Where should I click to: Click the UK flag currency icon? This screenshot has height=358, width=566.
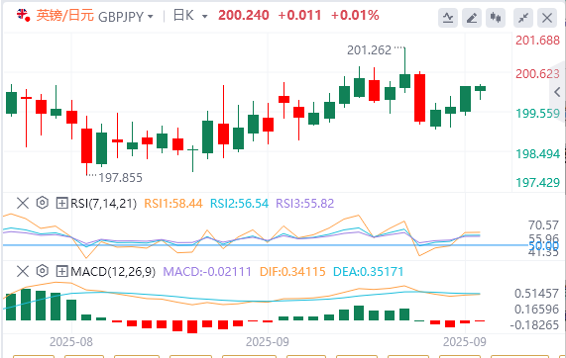point(24,16)
